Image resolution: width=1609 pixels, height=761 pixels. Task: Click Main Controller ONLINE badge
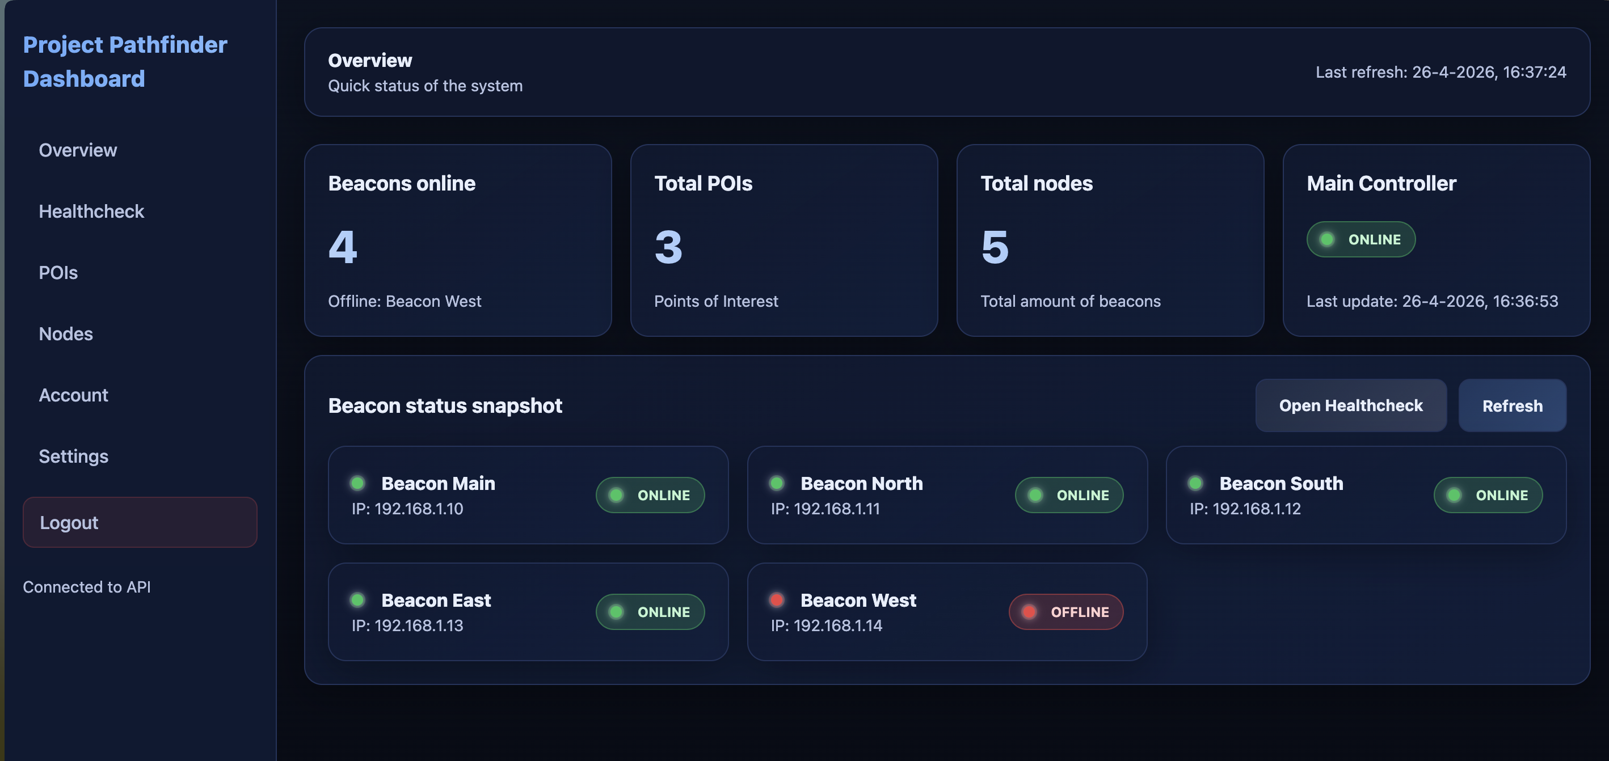(x=1361, y=239)
